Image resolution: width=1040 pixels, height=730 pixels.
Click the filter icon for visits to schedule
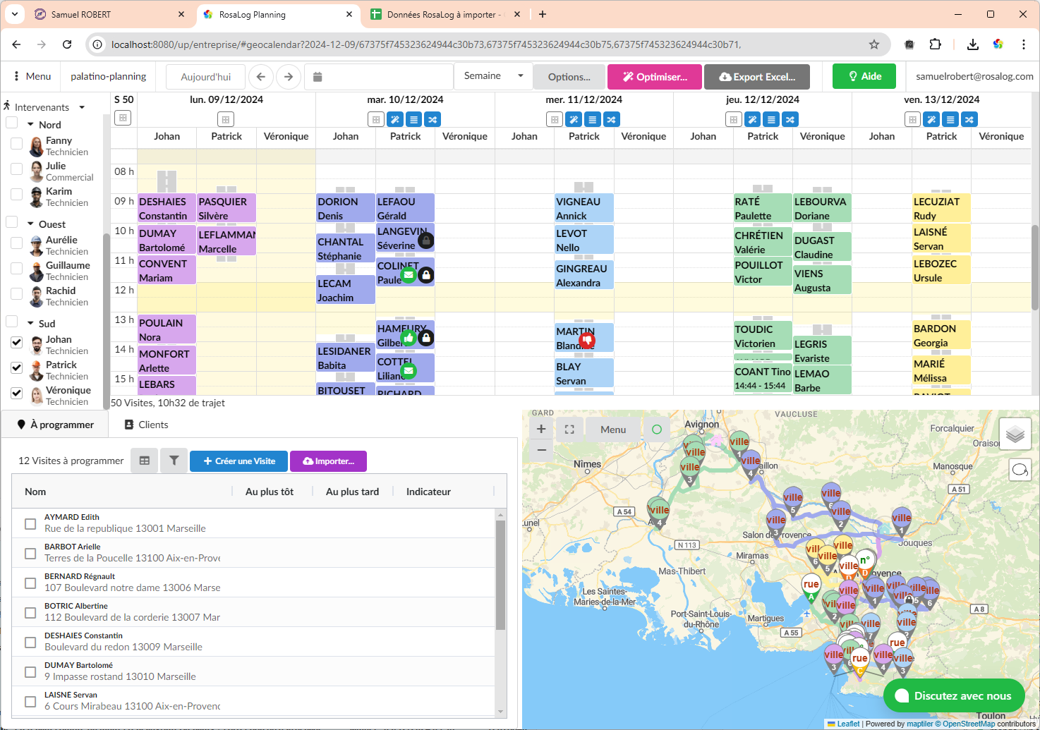pyautogui.click(x=174, y=461)
